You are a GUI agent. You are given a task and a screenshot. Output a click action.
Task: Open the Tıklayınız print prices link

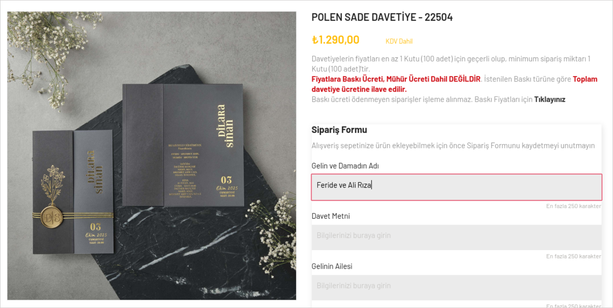[x=549, y=99]
